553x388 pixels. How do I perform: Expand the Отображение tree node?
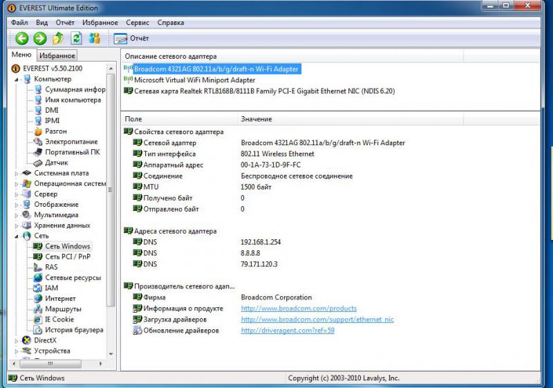(x=16, y=205)
